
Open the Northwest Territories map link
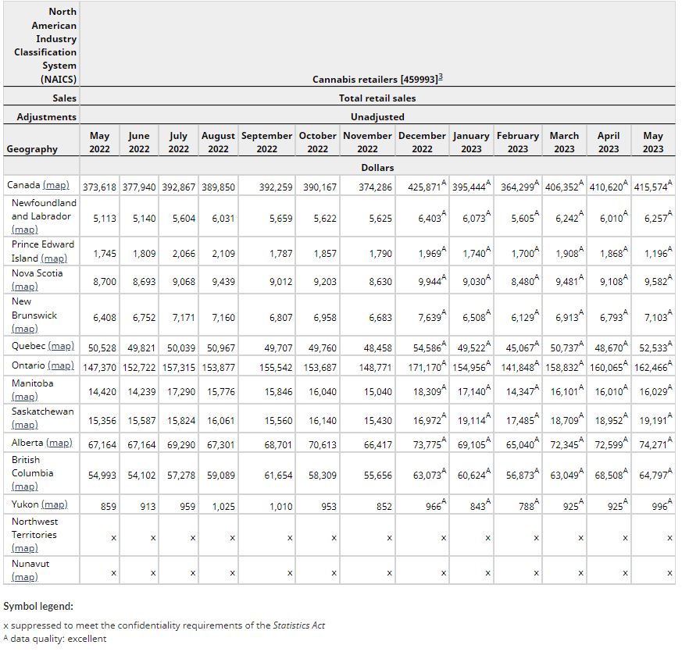click(25, 548)
